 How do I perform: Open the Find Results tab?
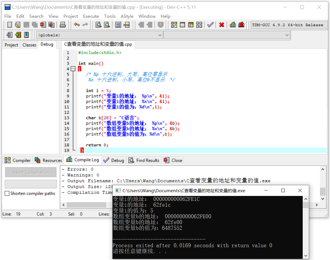pos(144,160)
